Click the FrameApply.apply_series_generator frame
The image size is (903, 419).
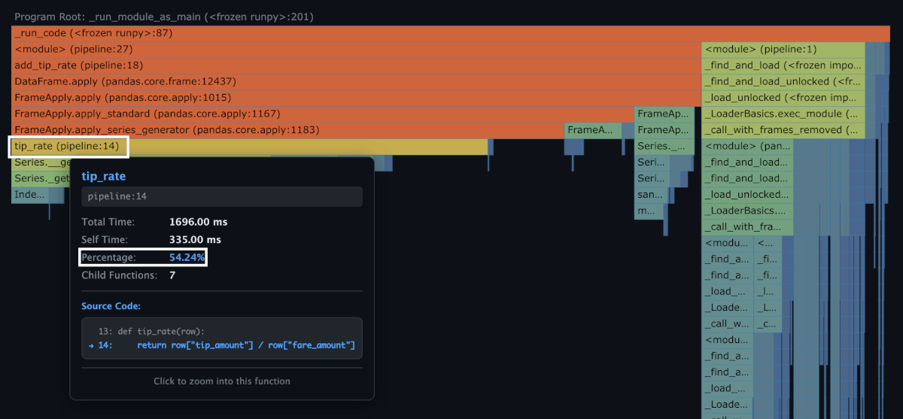click(287, 130)
